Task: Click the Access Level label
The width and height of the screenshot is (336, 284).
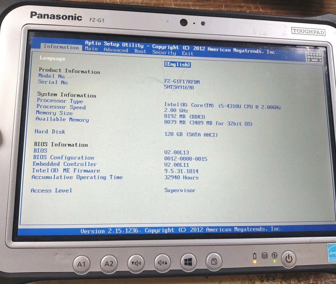Action: pyautogui.click(x=51, y=191)
